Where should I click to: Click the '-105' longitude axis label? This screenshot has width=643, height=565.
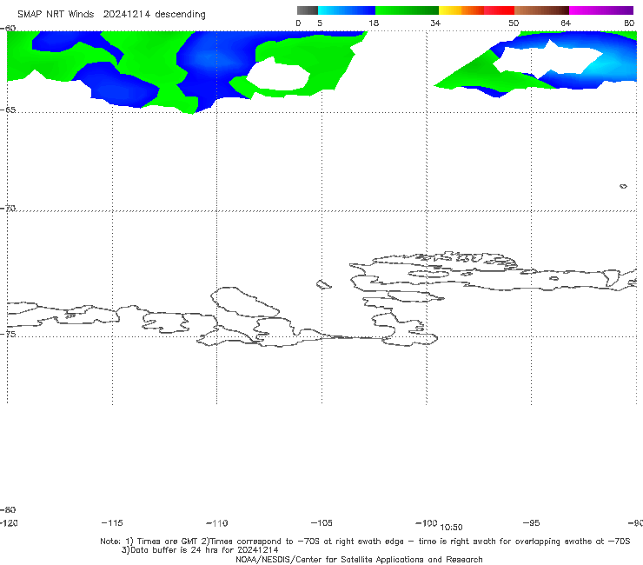coord(321,523)
